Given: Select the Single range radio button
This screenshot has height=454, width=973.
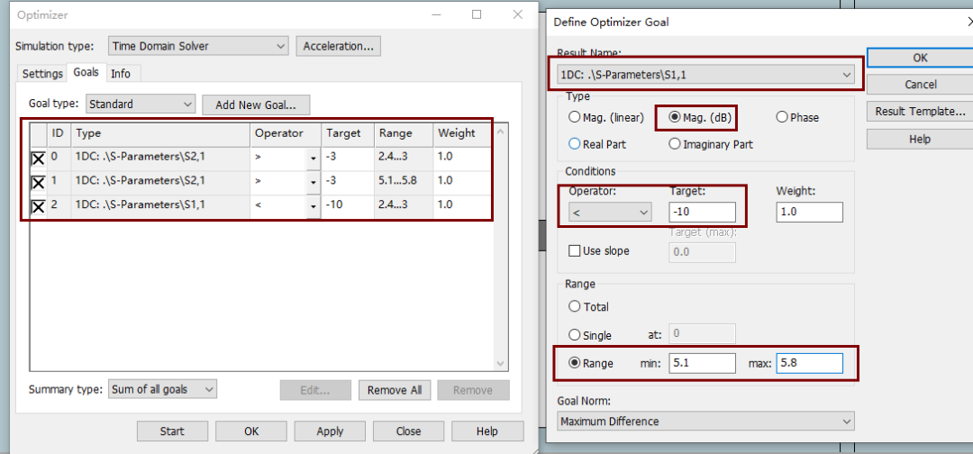Looking at the screenshot, I should [x=589, y=335].
